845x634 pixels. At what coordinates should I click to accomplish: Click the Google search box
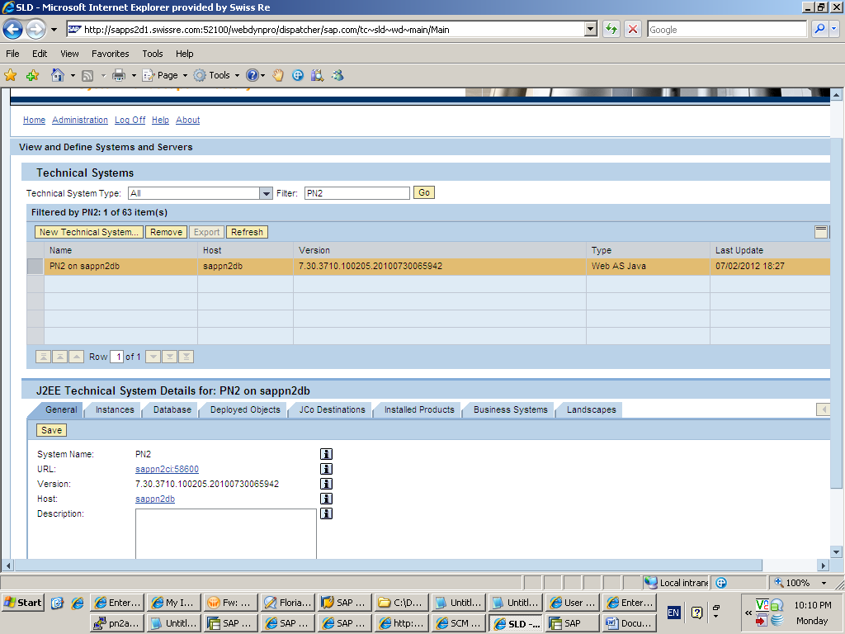point(727,30)
